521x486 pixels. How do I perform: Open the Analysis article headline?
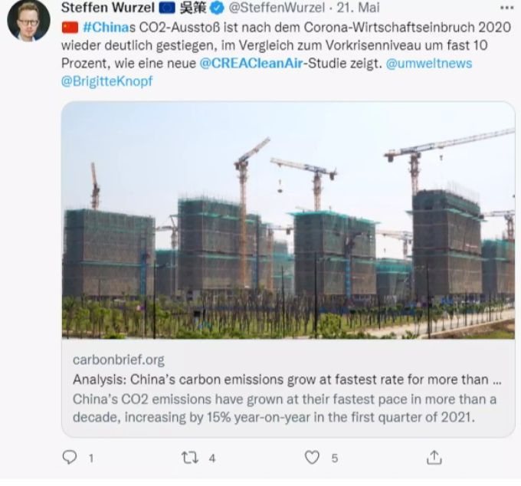287,379
